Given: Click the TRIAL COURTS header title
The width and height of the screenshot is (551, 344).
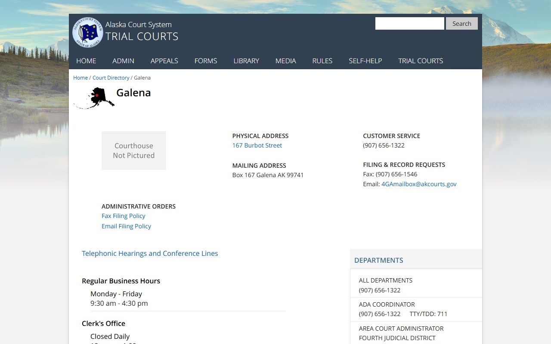Looking at the screenshot, I should 142,37.
